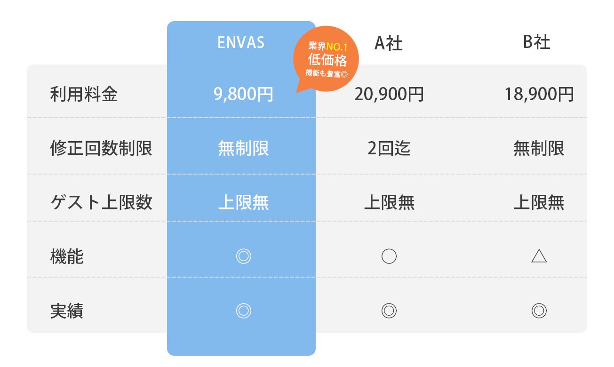614x367 pixels.
Task: Click the orange 業界NO.1 低価格 speech bubble
Action: (327, 58)
